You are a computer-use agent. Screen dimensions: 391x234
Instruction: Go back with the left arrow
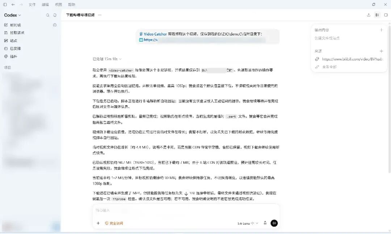click(x=13, y=4)
